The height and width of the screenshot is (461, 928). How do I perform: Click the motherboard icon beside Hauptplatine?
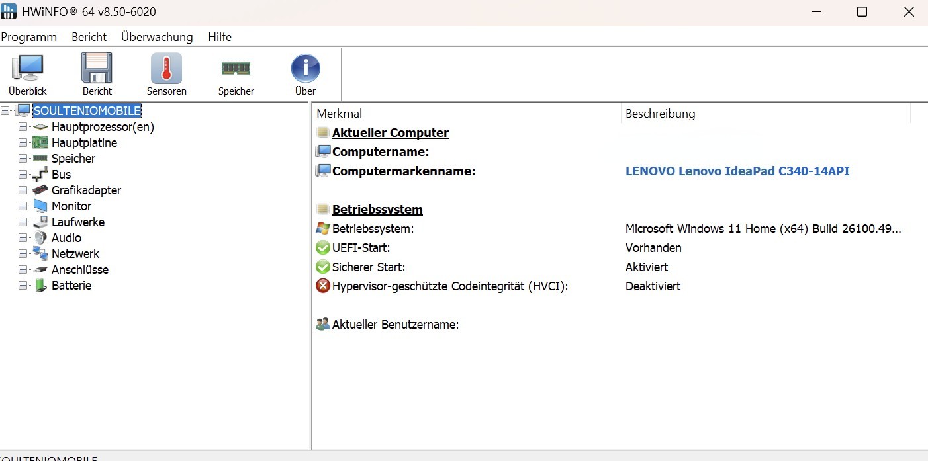coord(40,142)
